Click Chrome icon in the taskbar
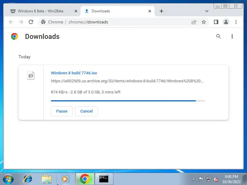Viewport: 247px width, 185px height. point(85,179)
